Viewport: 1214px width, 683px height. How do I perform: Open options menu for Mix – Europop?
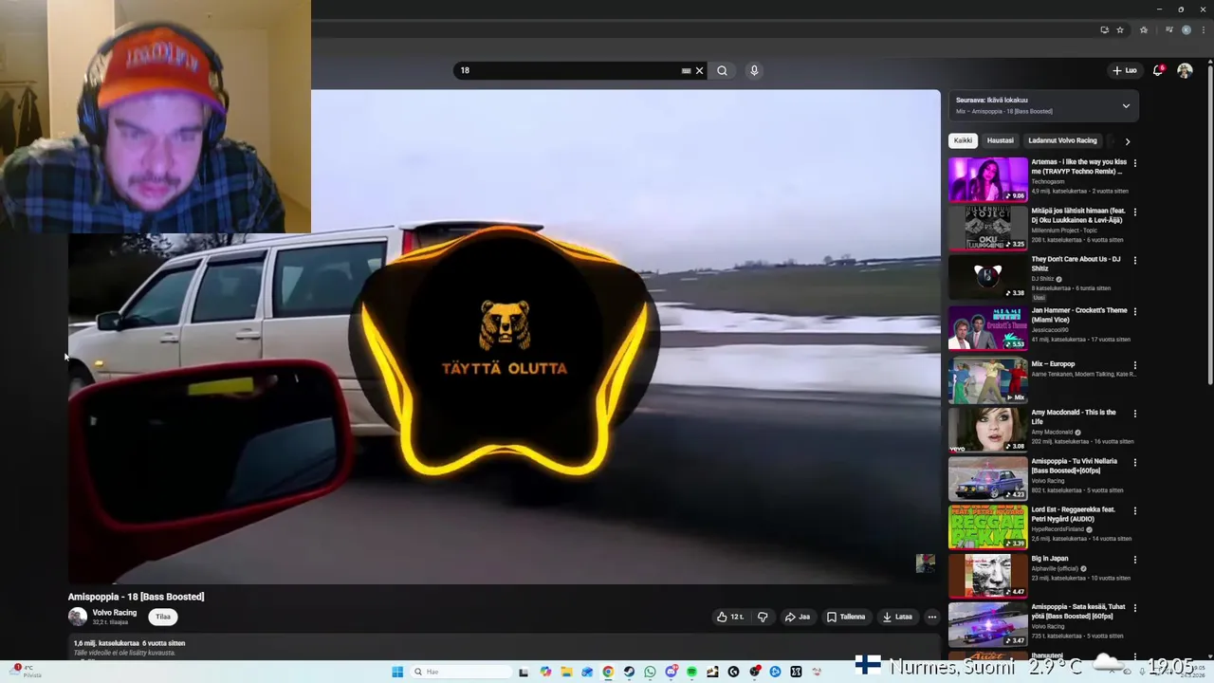tap(1134, 365)
